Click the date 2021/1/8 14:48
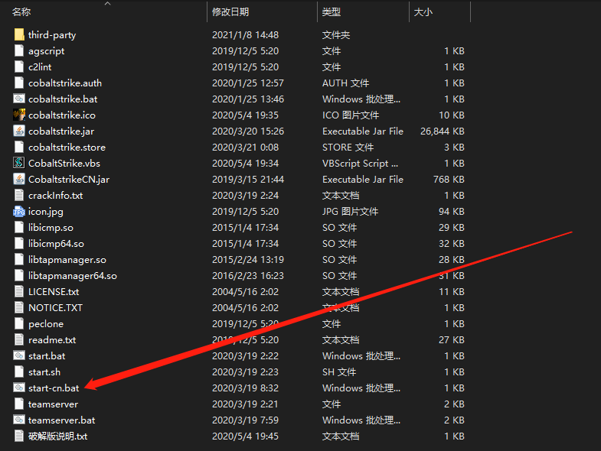 tap(245, 35)
